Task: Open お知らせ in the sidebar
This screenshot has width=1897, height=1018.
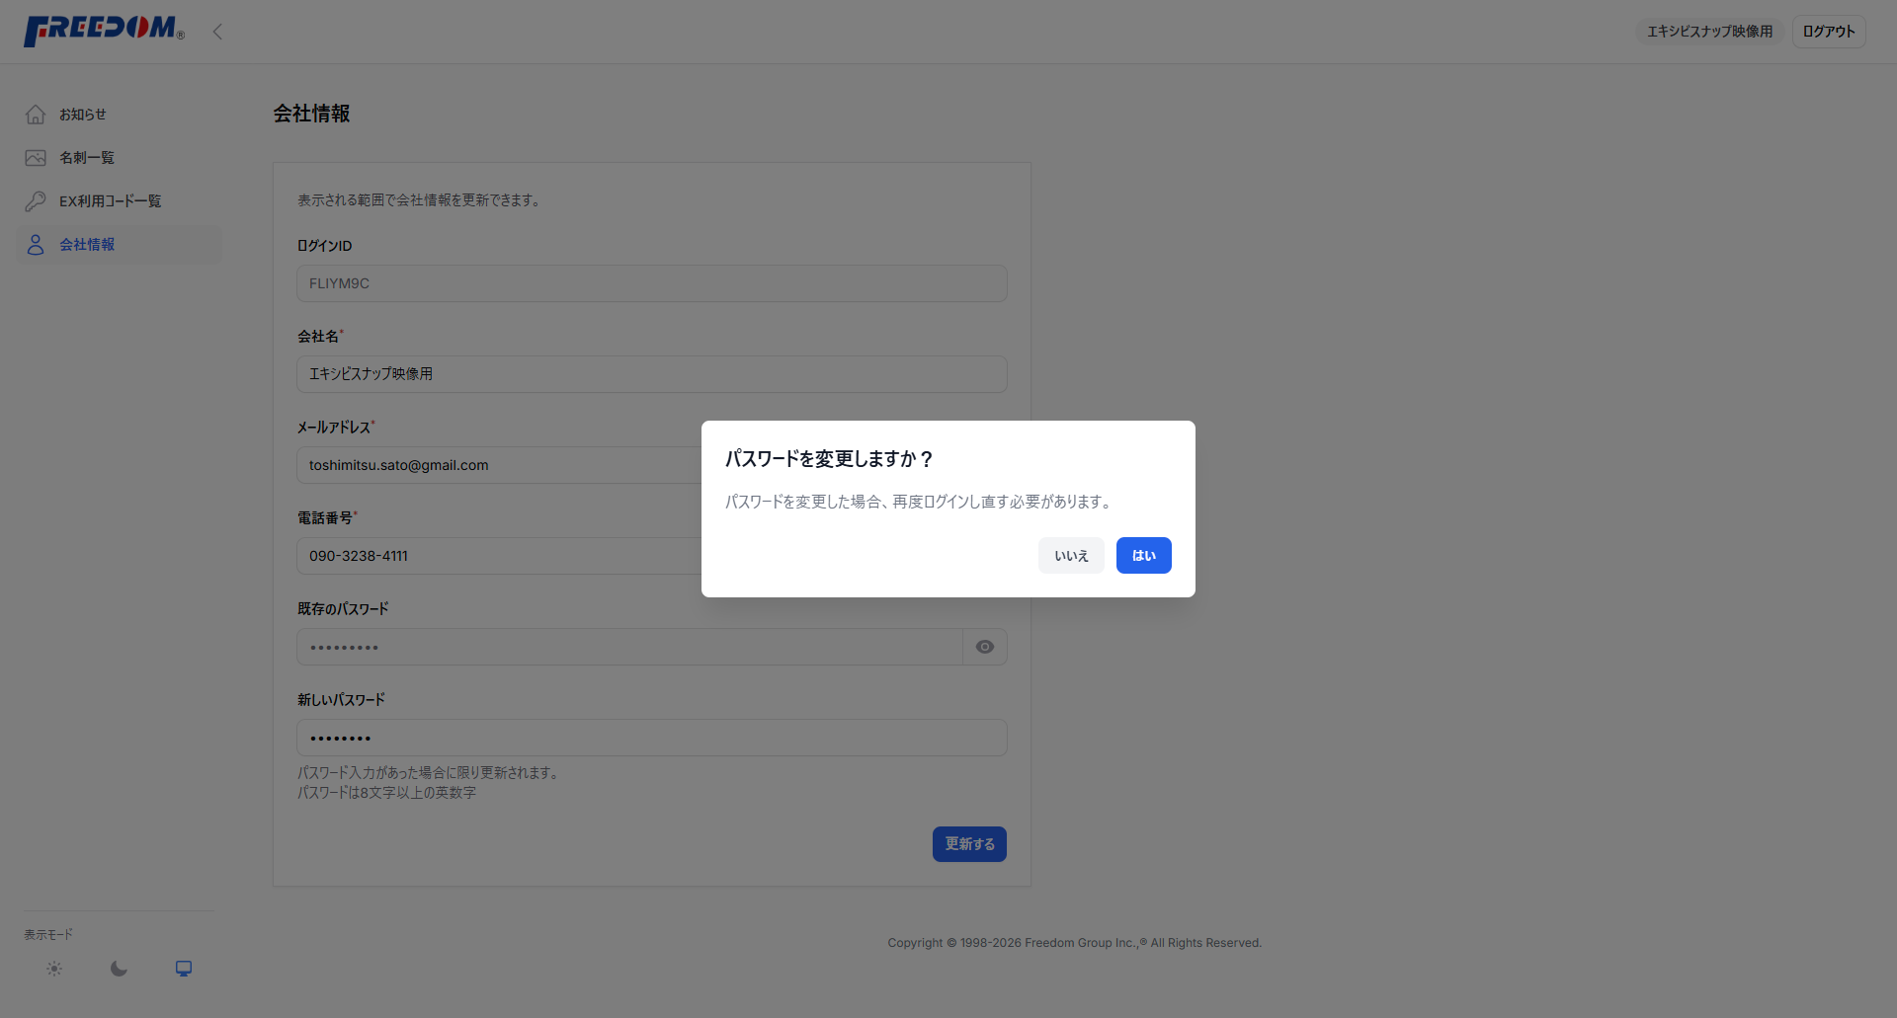Action: click(x=120, y=115)
